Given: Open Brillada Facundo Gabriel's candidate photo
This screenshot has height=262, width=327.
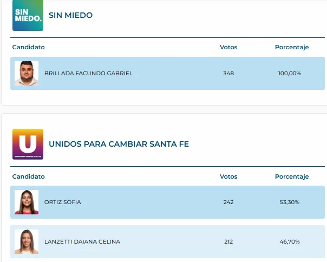Looking at the screenshot, I should [27, 74].
